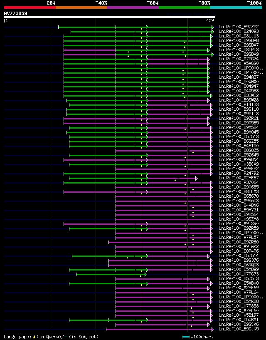This screenshot has width=266, height=340.
Task: Click the cyan ~100% identity legend segment
Action: pos(236,7)
